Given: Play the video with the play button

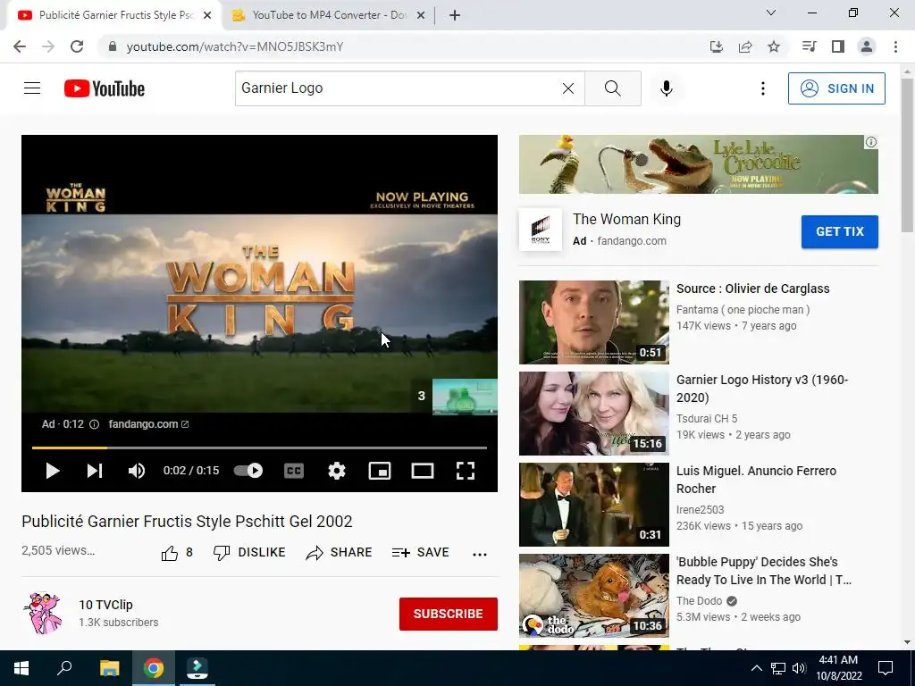Looking at the screenshot, I should click(53, 471).
